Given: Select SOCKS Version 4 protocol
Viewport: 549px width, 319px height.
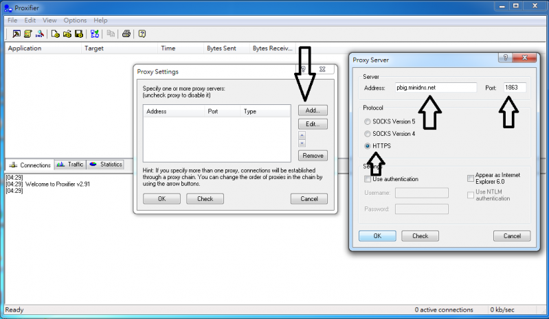Looking at the screenshot, I should [x=368, y=134].
